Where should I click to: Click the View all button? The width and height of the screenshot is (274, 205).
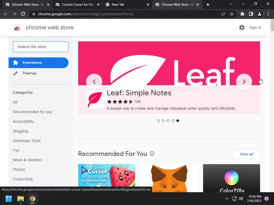click(x=246, y=154)
